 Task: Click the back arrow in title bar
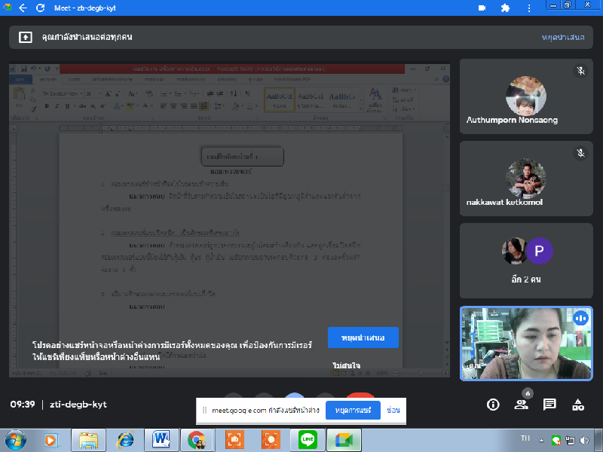click(x=23, y=8)
